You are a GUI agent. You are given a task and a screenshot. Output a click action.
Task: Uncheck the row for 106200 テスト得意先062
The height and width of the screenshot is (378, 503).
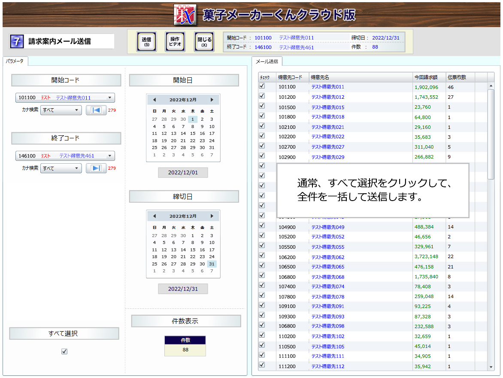[262, 255]
